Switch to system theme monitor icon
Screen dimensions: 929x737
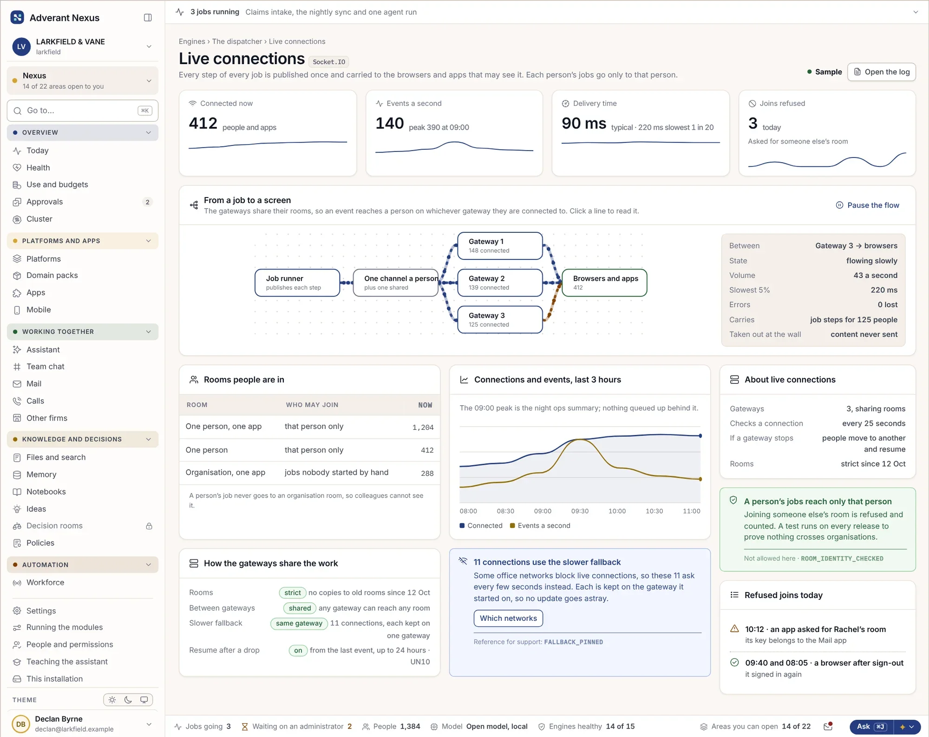144,700
